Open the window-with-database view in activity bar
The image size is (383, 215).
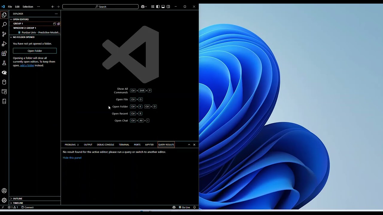pos(4,92)
